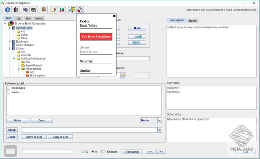
Task: Open the wide reference combo box dropdown arrow
Action: (160, 130)
